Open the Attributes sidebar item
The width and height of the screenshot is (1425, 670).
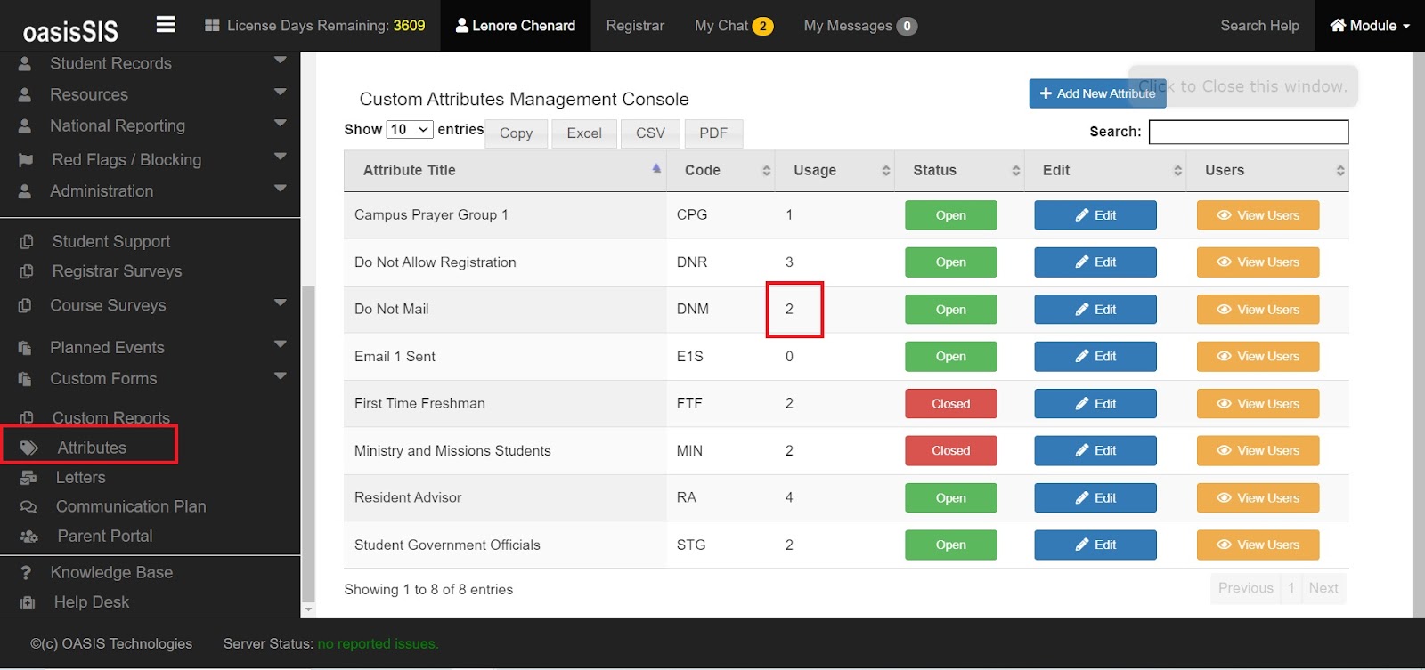pyautogui.click(x=91, y=448)
